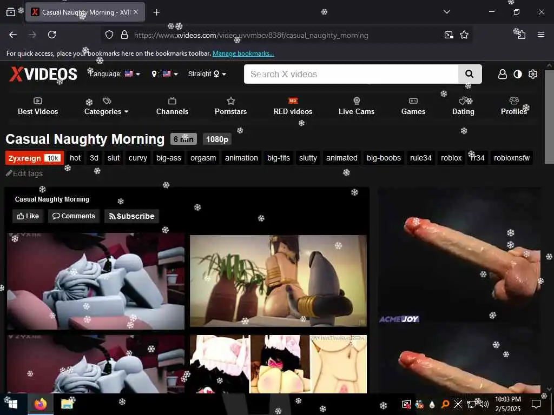Viewport: 554px width, 415px height.
Task: Click the Search X videos field
Action: pos(351,74)
